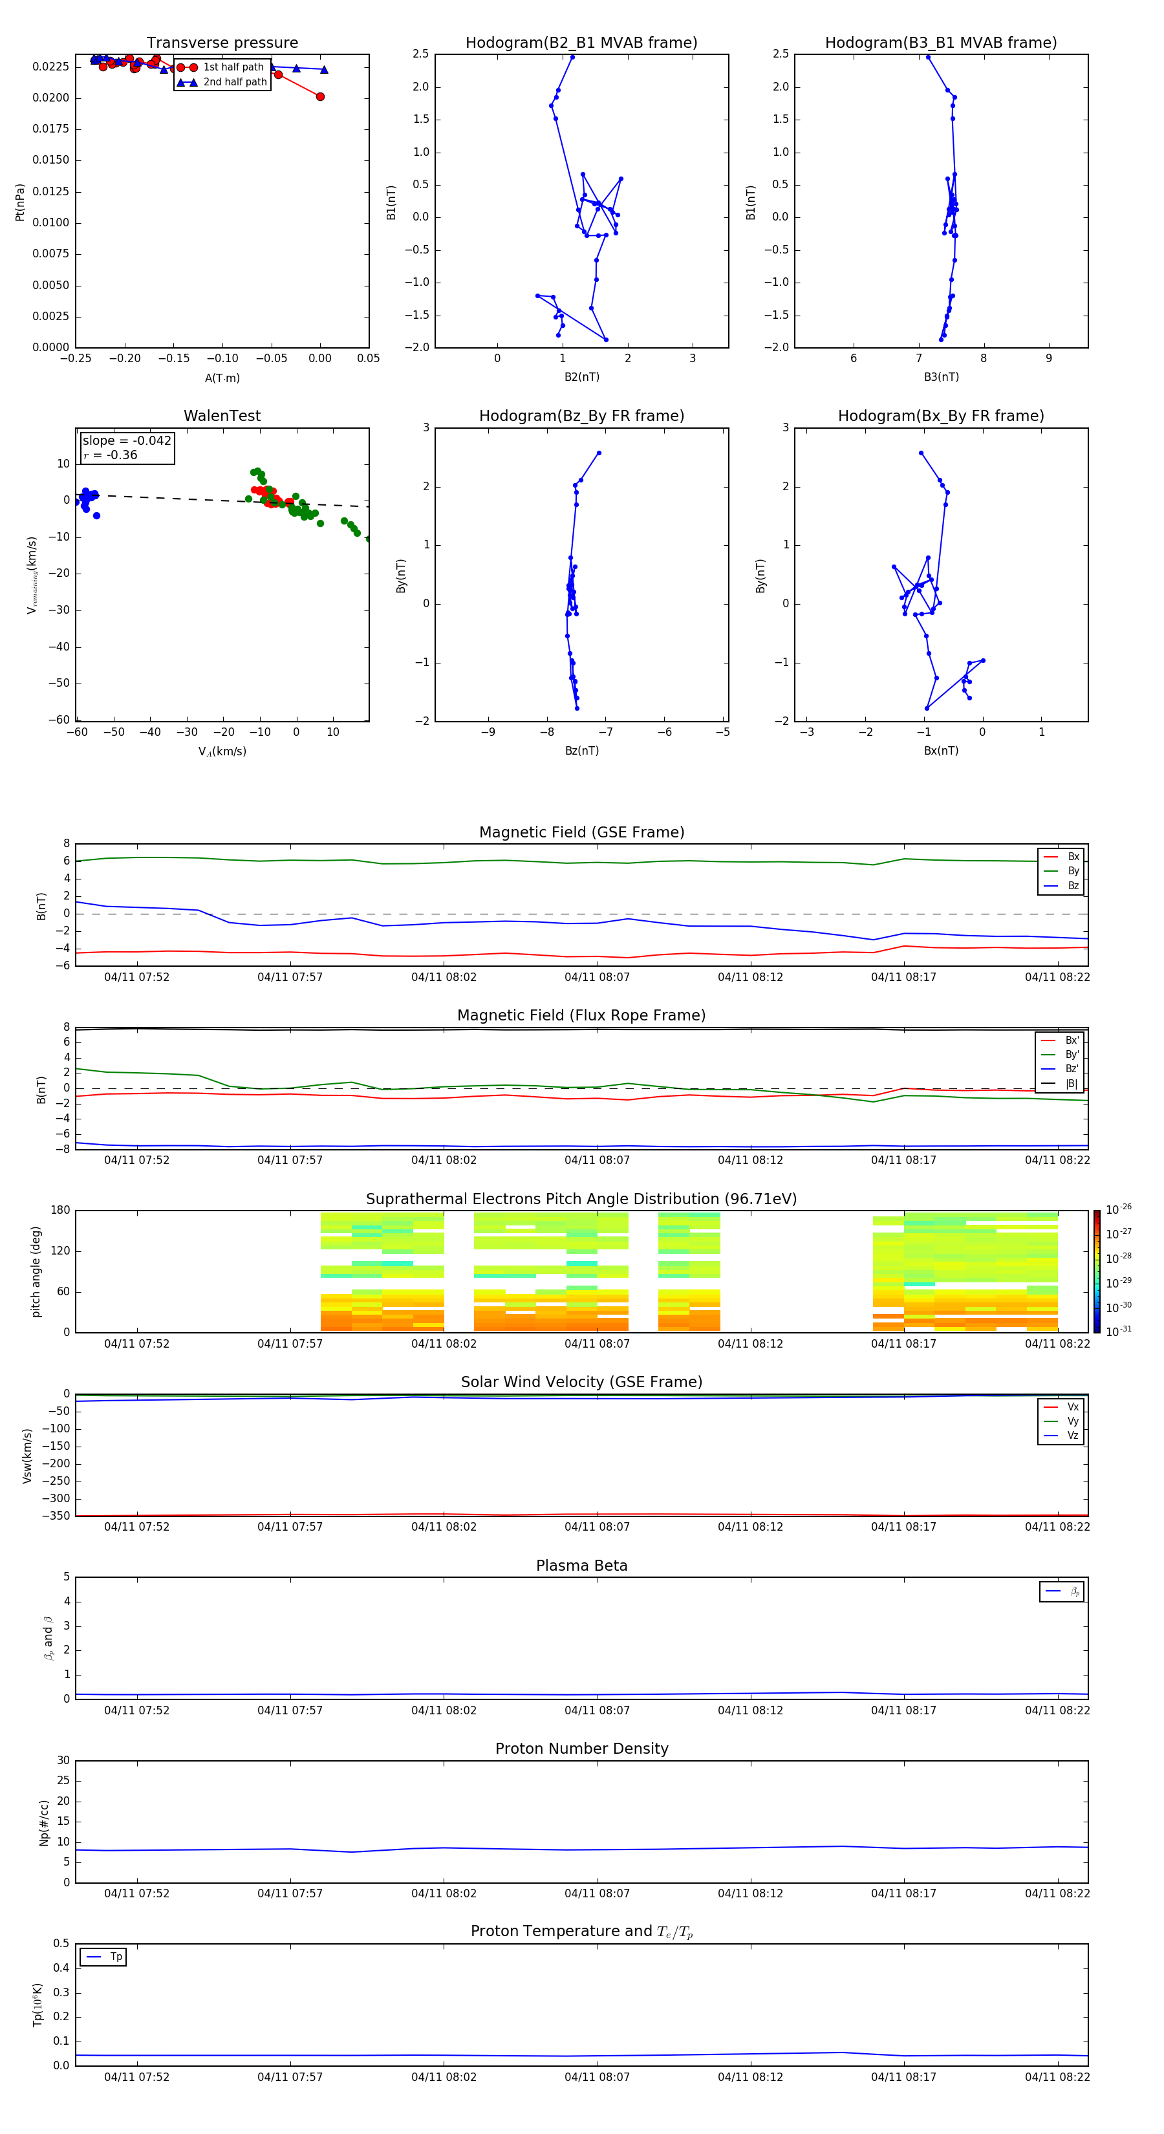Click the "r = -0.36" correlation annotation
This screenshot has width=1164, height=2134.
click(x=110, y=455)
